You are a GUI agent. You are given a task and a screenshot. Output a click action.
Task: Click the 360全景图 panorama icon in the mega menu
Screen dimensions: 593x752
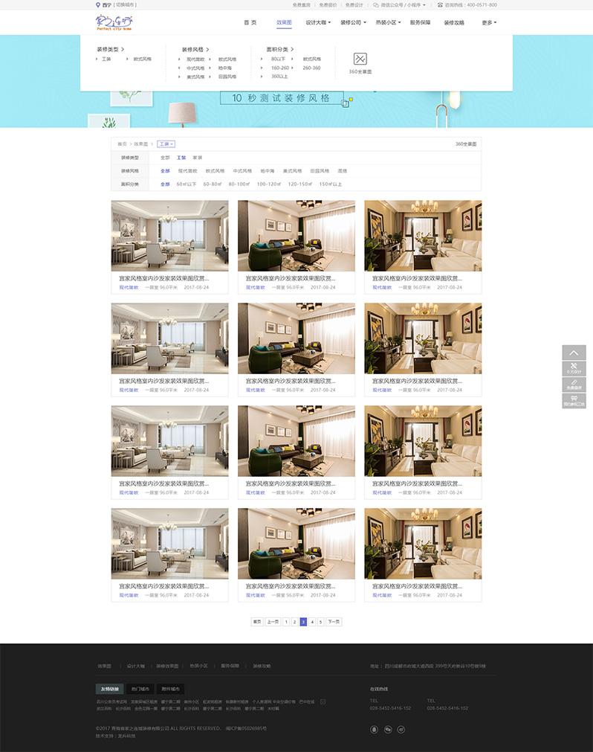point(360,58)
